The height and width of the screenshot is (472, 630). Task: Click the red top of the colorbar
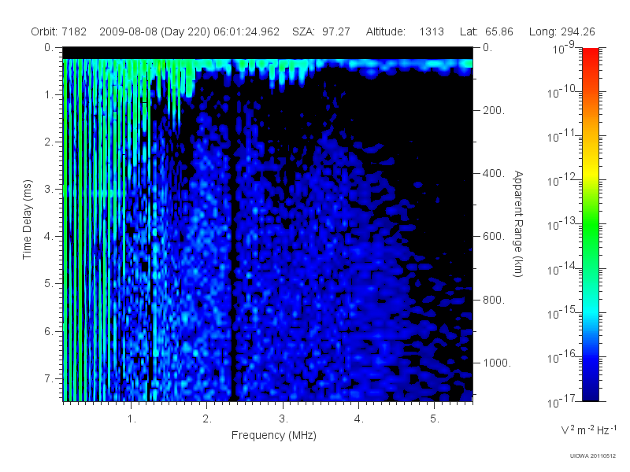590,54
